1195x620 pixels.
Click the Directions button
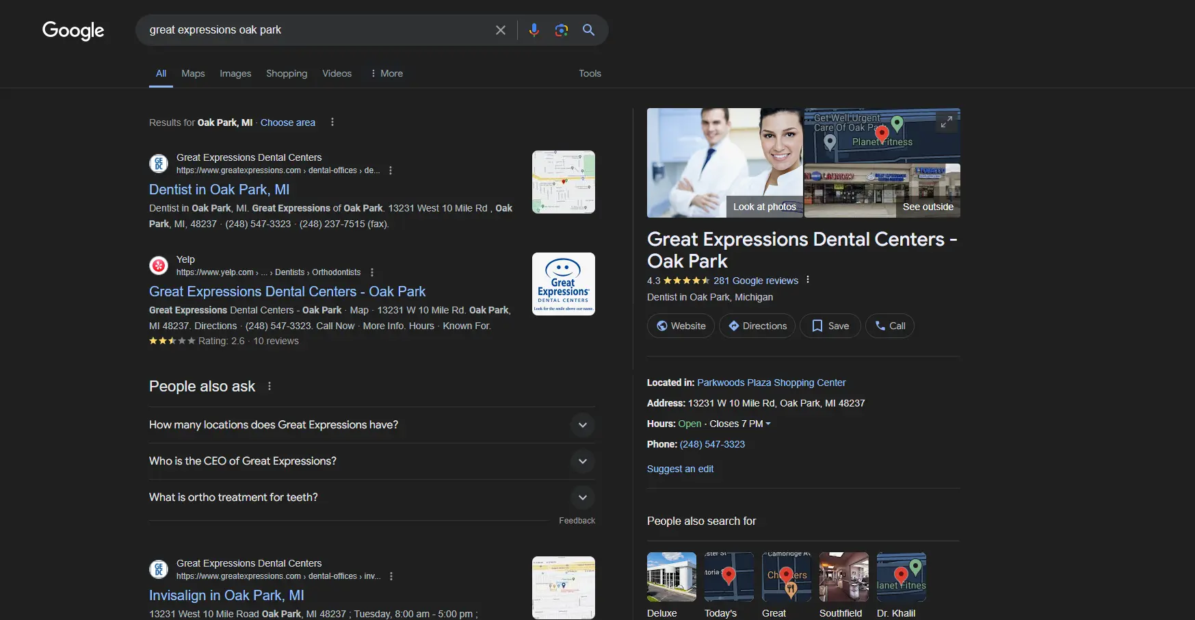tap(757, 326)
